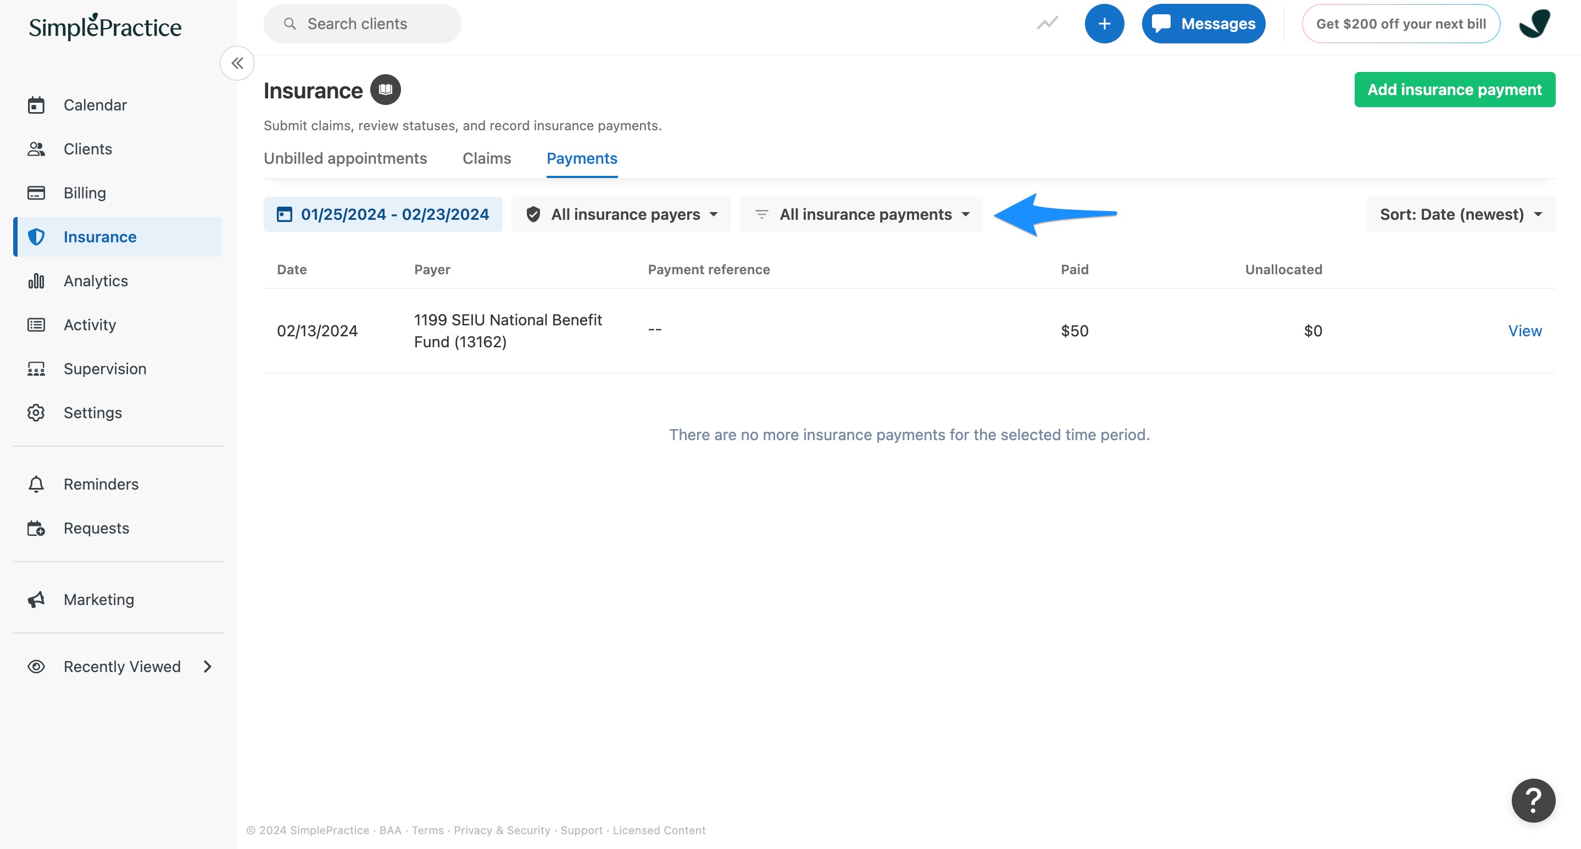Expand the All insurance payments filter
The height and width of the screenshot is (849, 1581).
tap(861, 214)
